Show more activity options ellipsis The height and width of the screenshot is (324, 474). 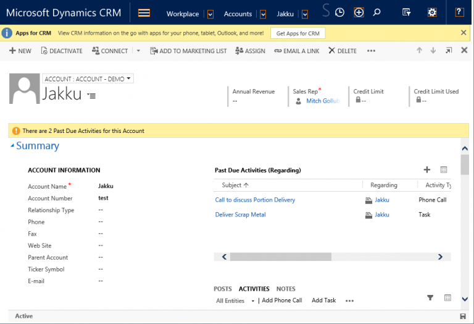pyautogui.click(x=349, y=301)
